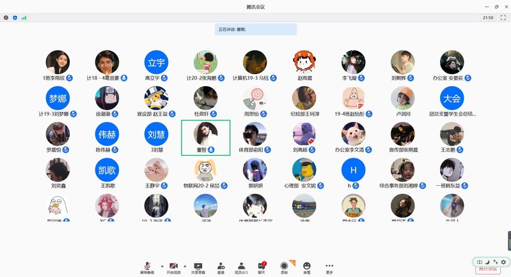The image size is (511, 277).
Task: Click the security shield icon
Action: pos(15,18)
